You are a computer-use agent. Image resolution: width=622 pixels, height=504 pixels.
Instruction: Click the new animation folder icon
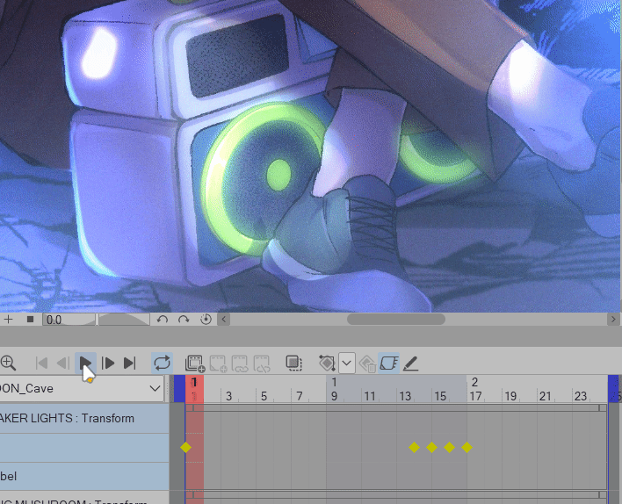195,363
